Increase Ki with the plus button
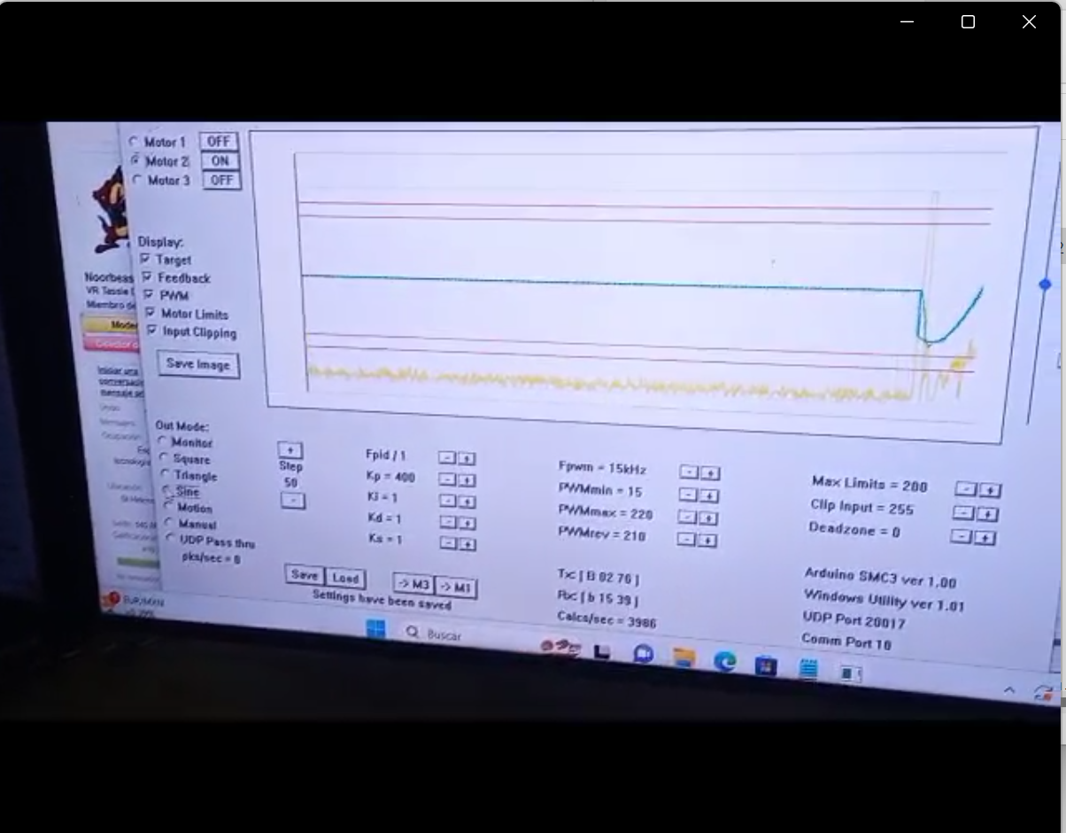Image resolution: width=1066 pixels, height=833 pixels. point(467,502)
